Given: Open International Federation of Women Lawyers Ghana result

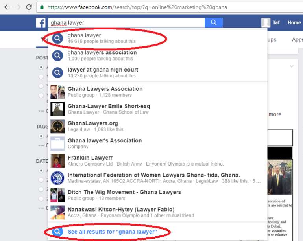Looking at the screenshot, I should tap(158, 178).
